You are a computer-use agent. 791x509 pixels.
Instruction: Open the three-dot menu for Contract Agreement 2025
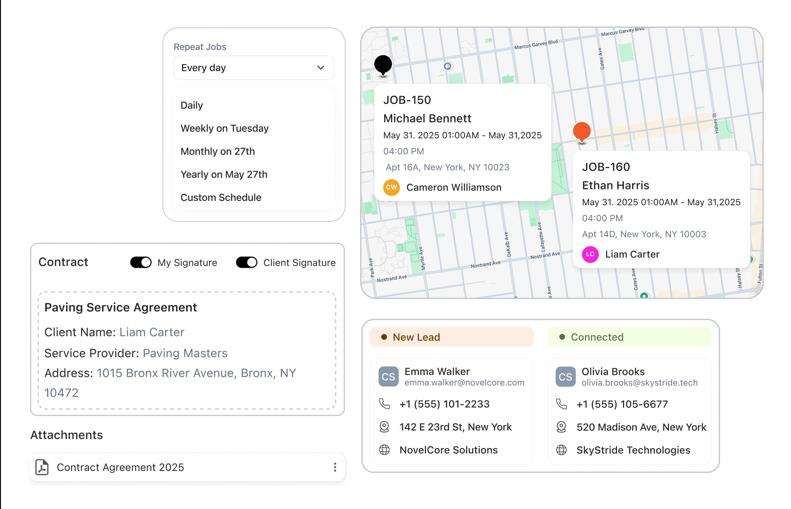335,467
